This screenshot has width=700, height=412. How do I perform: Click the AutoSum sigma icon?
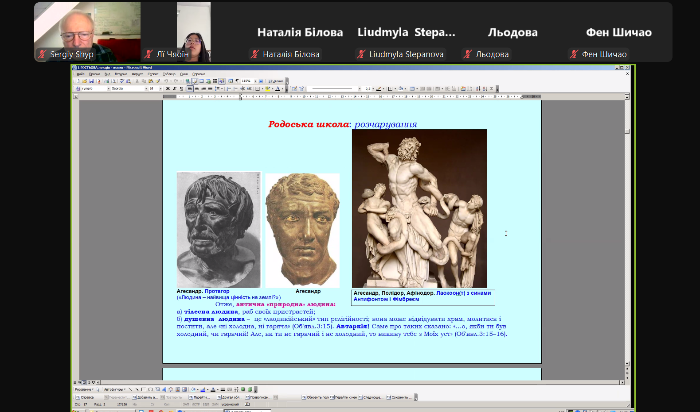pyautogui.click(x=492, y=89)
